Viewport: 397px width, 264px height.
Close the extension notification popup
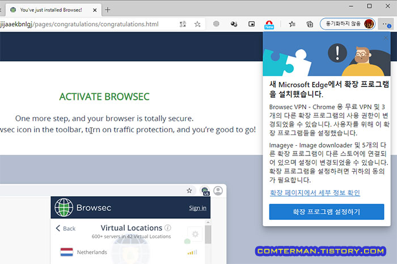tap(386, 38)
